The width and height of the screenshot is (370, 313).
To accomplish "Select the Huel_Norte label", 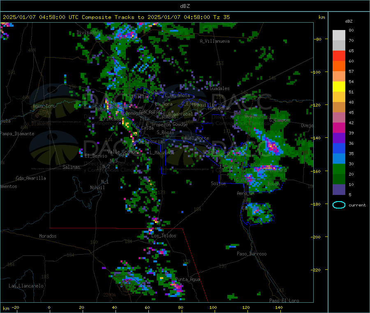I will [x=195, y=138].
